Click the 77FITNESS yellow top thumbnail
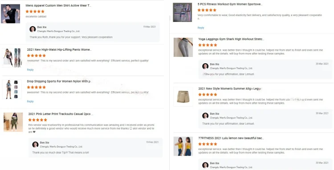The height and width of the screenshot is (170, 334). (183, 146)
